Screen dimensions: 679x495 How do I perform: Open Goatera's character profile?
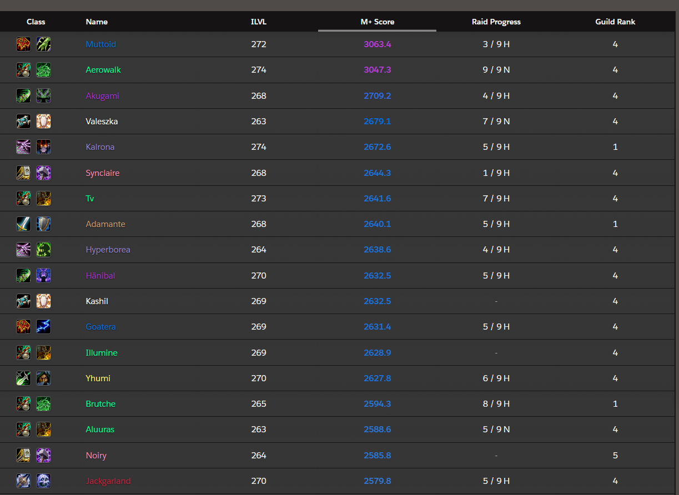[101, 327]
